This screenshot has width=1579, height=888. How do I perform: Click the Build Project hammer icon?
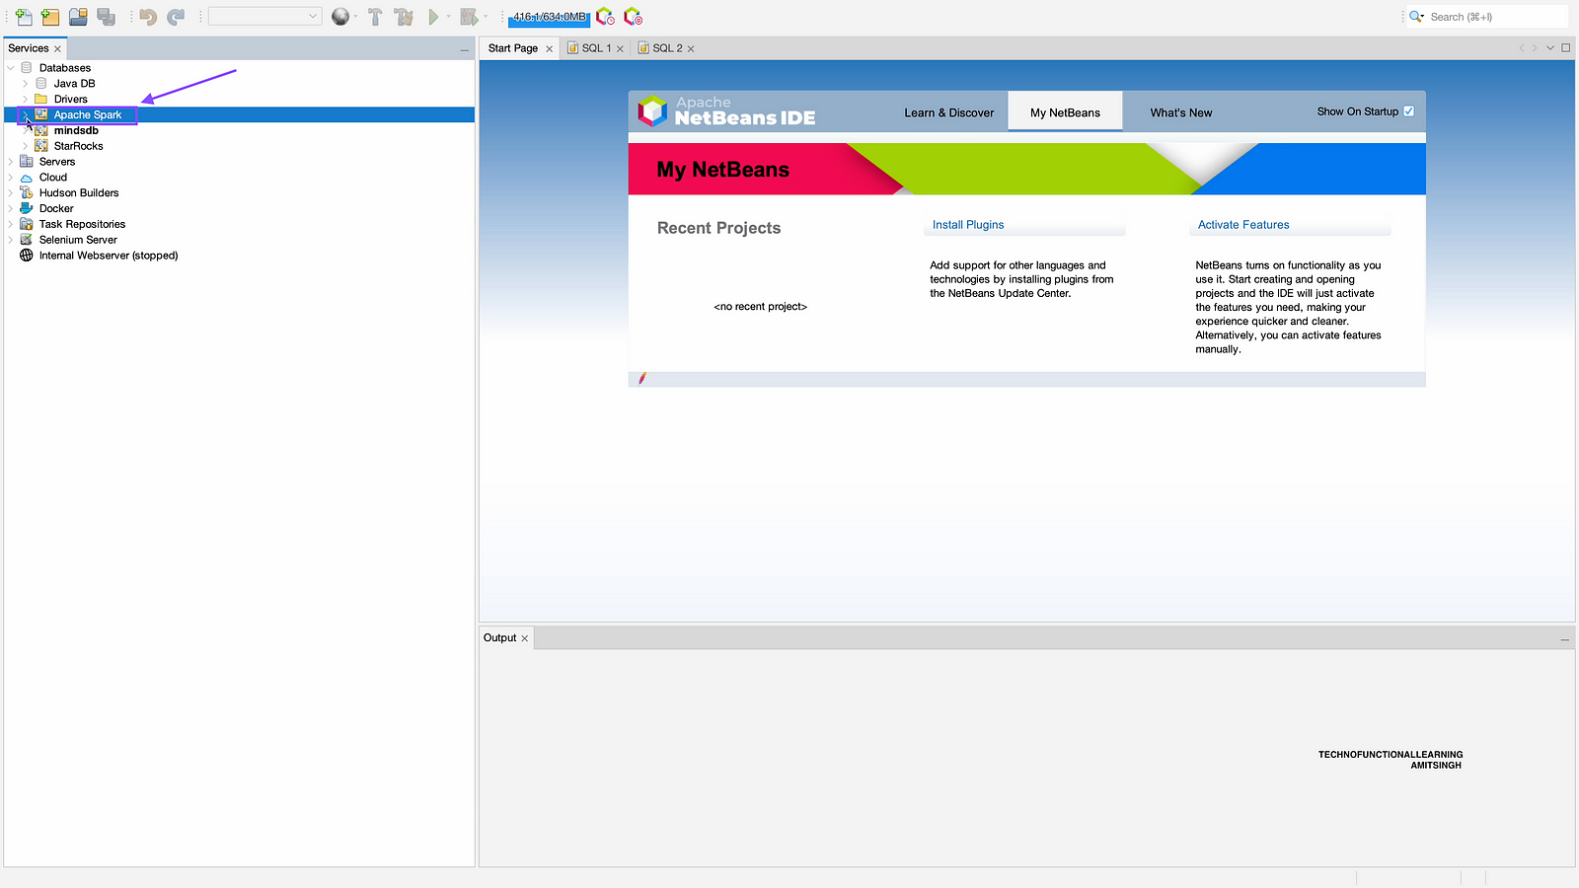375,17
